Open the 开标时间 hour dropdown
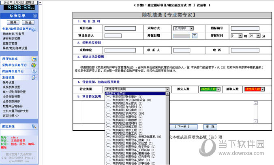This screenshot has width=274, height=165. pos(237,36)
